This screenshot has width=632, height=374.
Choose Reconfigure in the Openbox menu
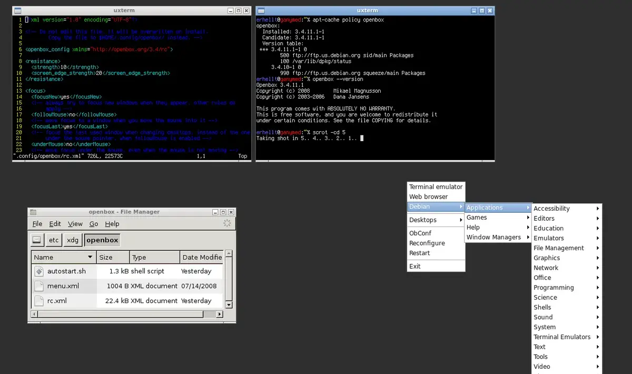tap(436, 243)
